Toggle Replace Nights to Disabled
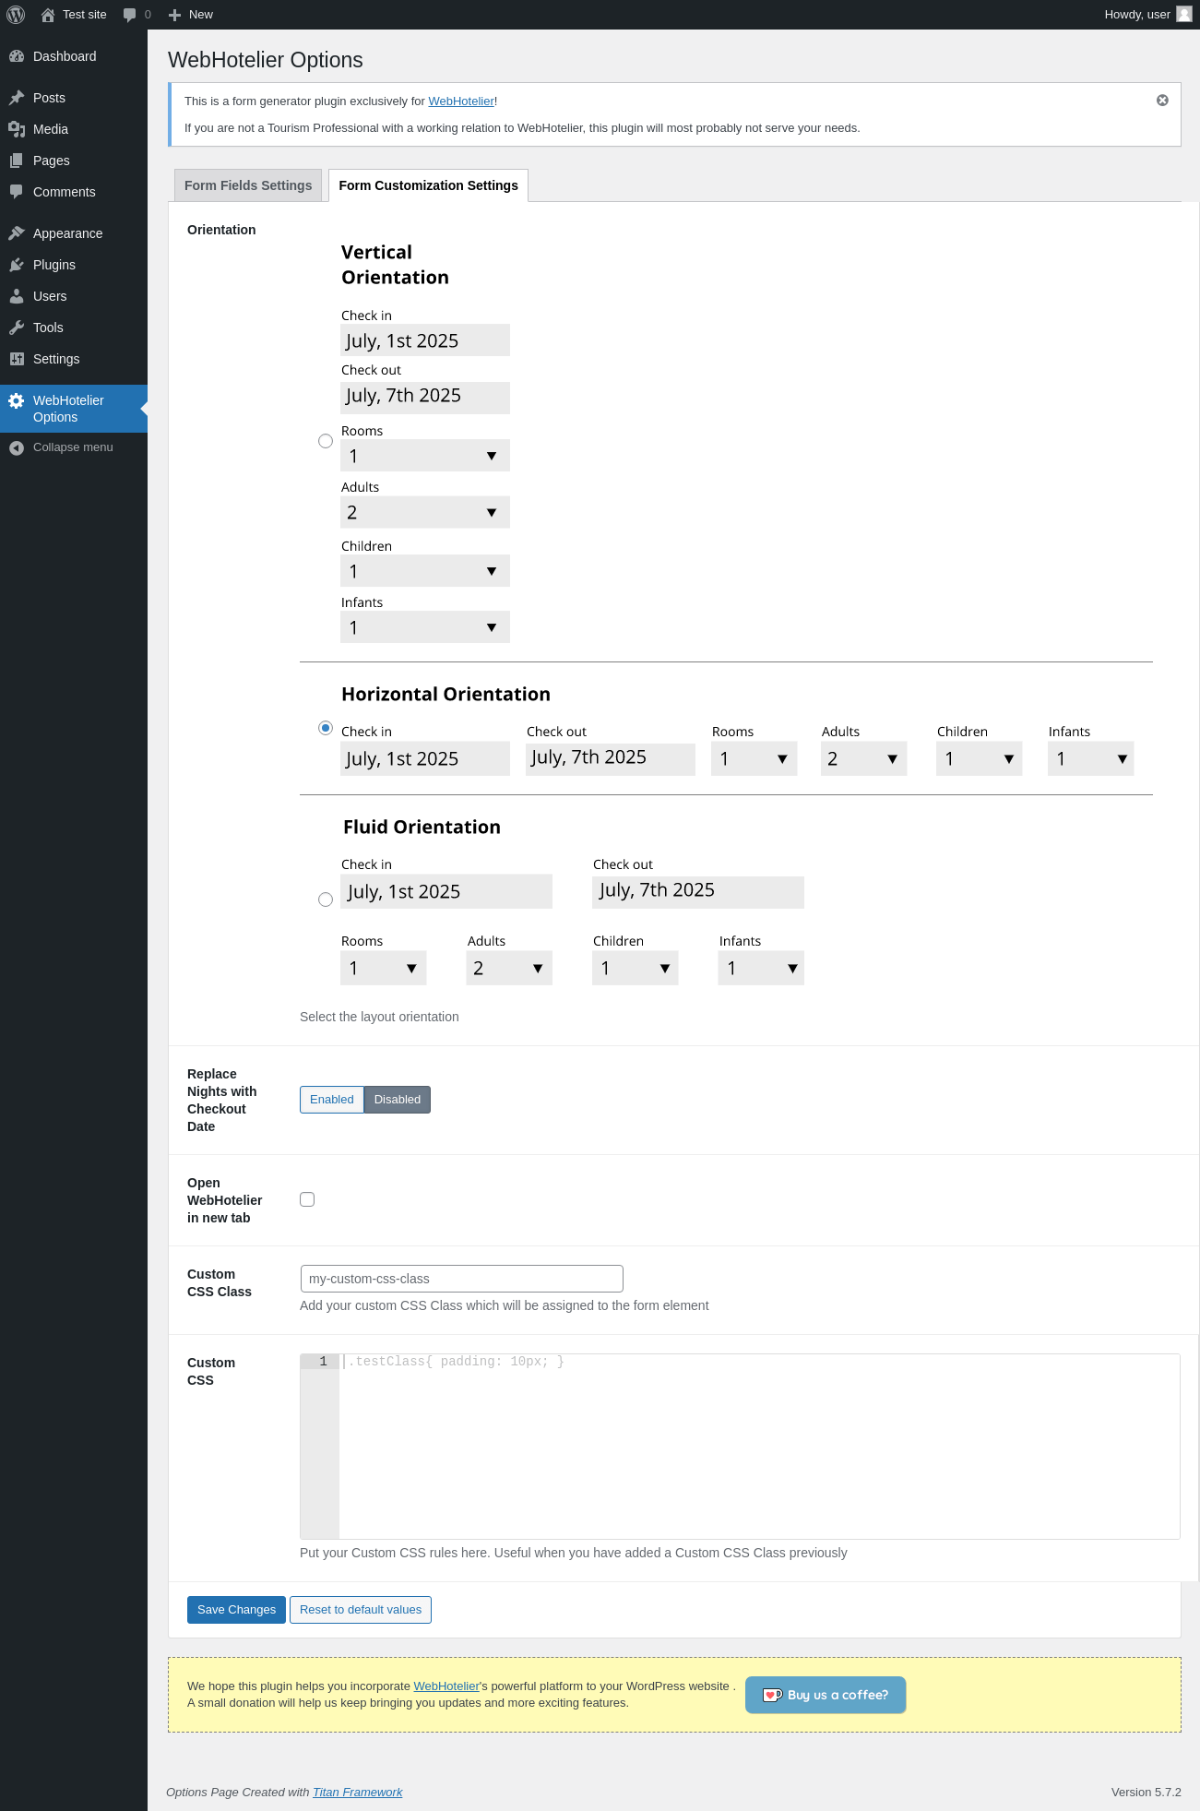1200x1811 pixels. [x=398, y=1100]
